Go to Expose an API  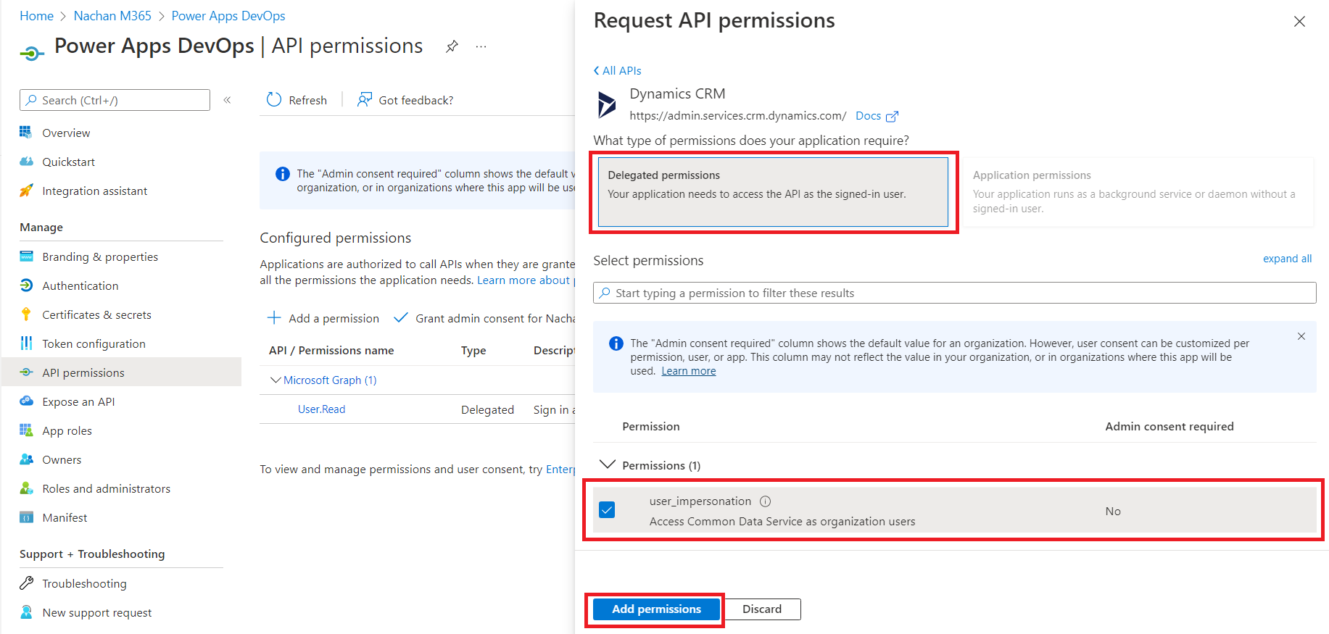[78, 402]
